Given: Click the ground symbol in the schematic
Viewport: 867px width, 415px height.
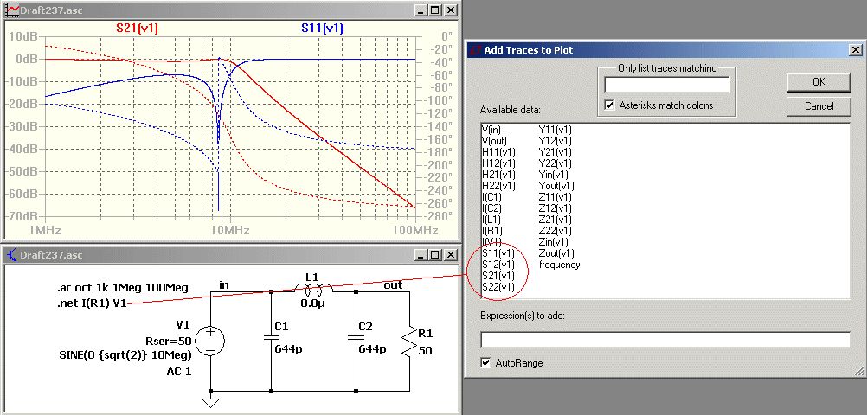Looking at the screenshot, I should click(x=210, y=402).
